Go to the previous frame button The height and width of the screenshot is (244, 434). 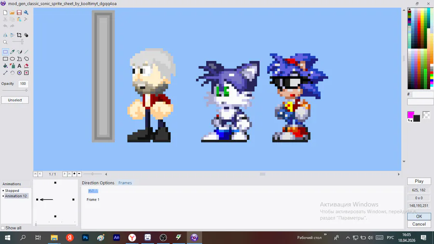pyautogui.click(x=40, y=174)
